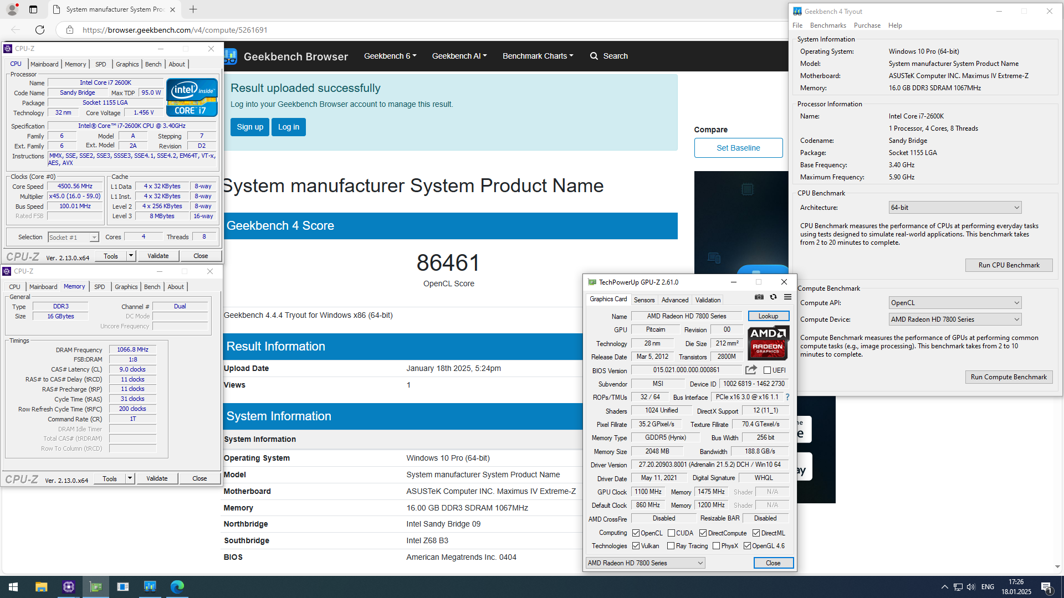Show hidden system tray icons
The height and width of the screenshot is (598, 1064).
pyautogui.click(x=944, y=587)
